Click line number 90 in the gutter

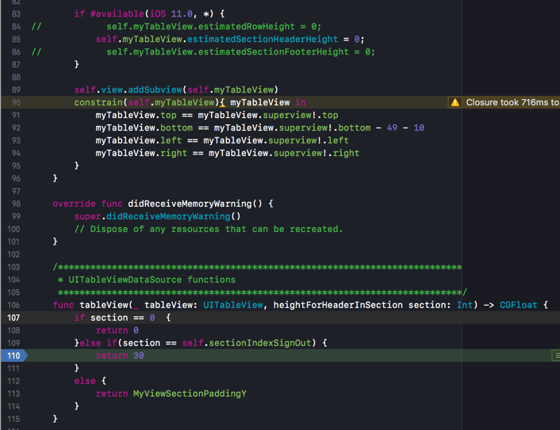[x=16, y=103]
